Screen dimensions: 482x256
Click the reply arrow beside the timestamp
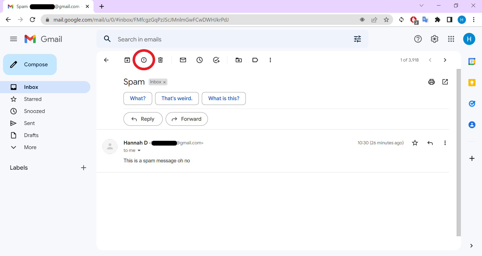[430, 143]
